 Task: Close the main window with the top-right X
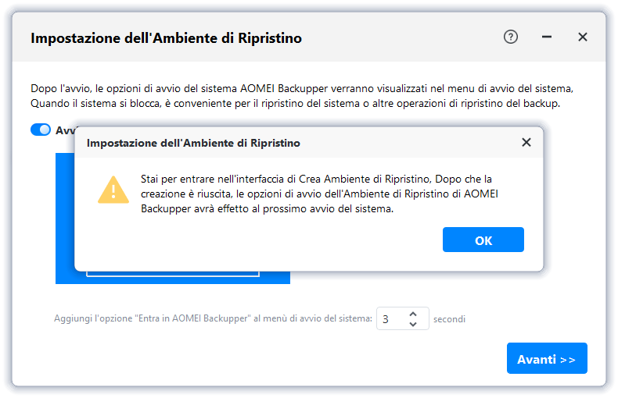point(582,37)
